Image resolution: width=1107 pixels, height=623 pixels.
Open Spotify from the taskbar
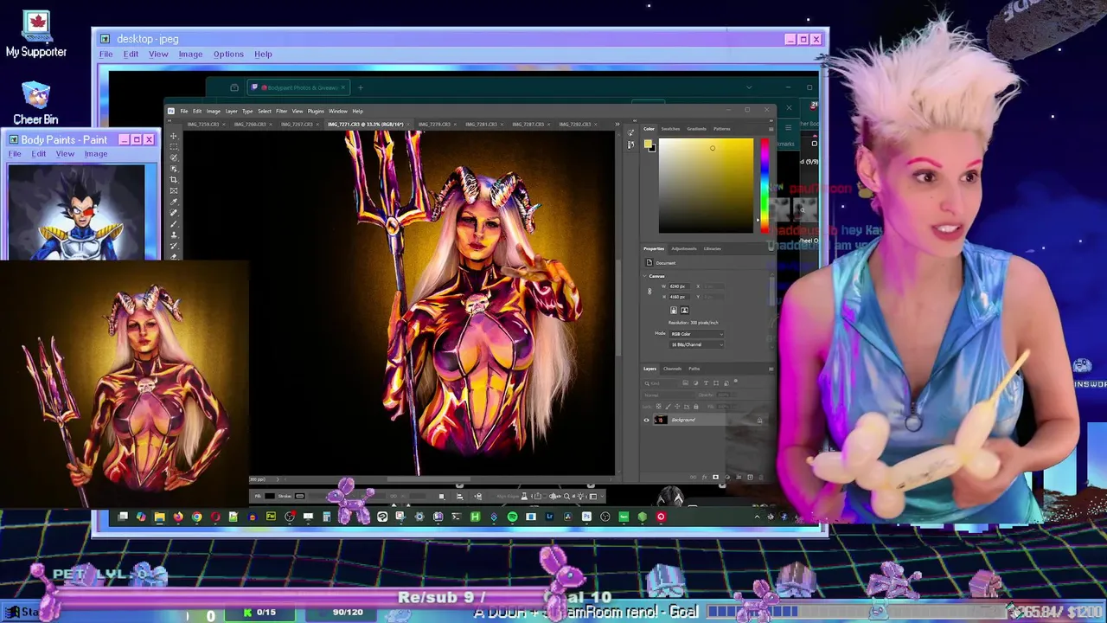coord(512,517)
